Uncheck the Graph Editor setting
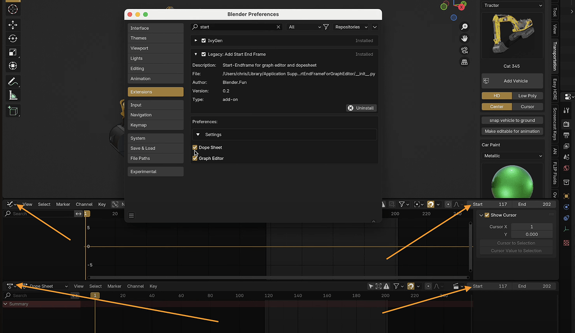 click(x=195, y=159)
